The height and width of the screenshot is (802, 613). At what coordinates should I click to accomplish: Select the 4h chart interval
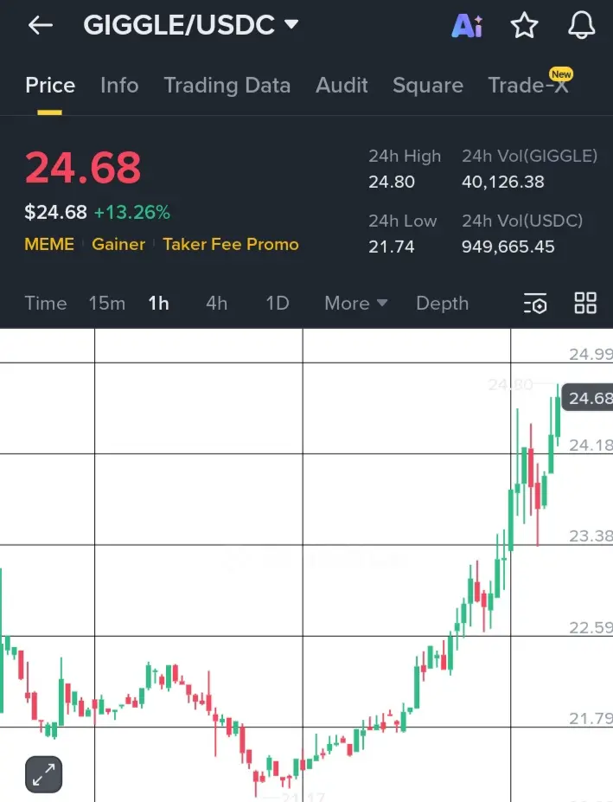tap(216, 304)
